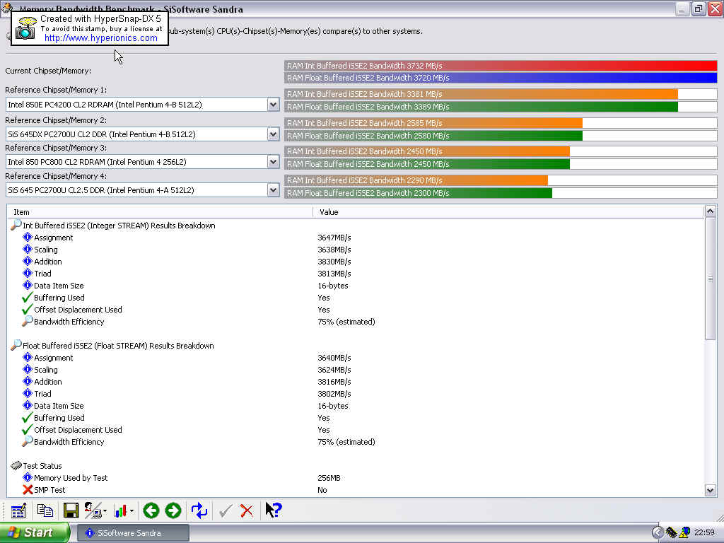This screenshot has height=543, width=724.
Task: Activate the What's This help cursor icon
Action: [x=274, y=510]
